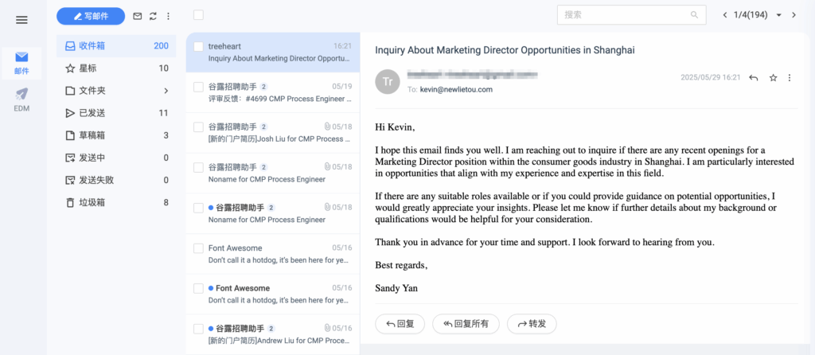Click the reply arrow icon in header
Image resolution: width=815 pixels, height=355 pixels.
(x=753, y=78)
